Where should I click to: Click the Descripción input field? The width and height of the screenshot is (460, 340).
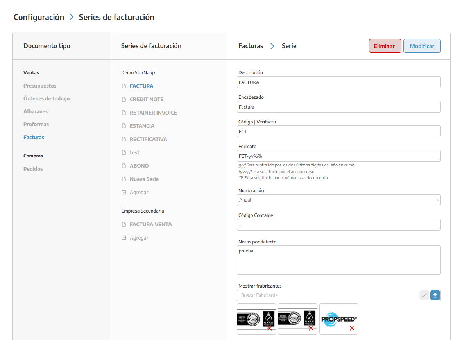tap(338, 82)
